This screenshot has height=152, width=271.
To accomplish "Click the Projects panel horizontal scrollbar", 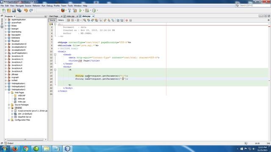I will [25, 139].
